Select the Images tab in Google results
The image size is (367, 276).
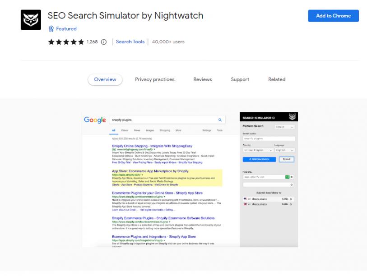click(x=150, y=130)
